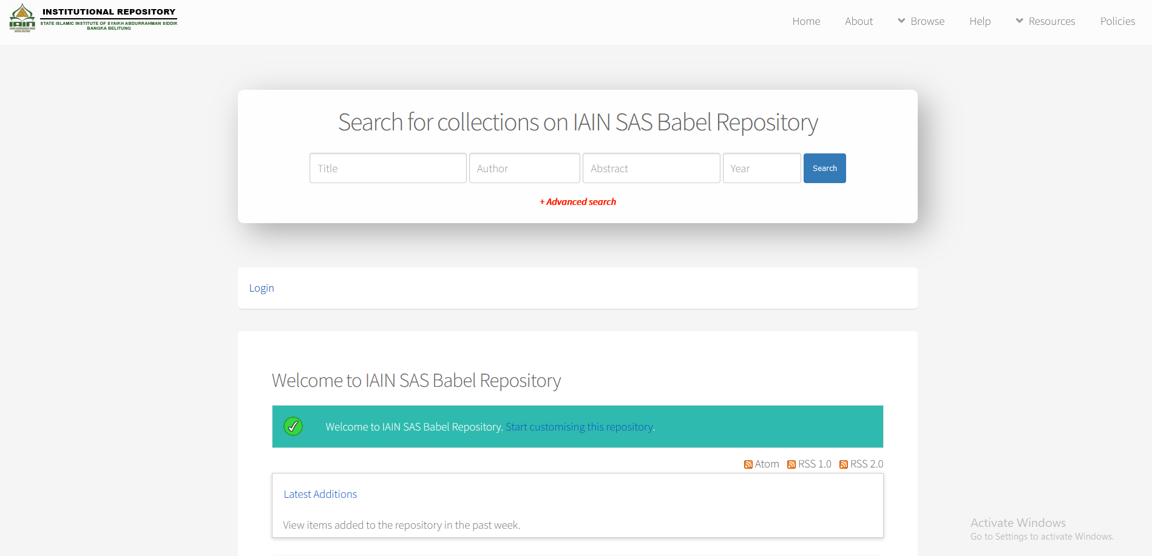Open the RSS 1.0 feed link
Image resolution: width=1152 pixels, height=556 pixels.
tap(815, 464)
